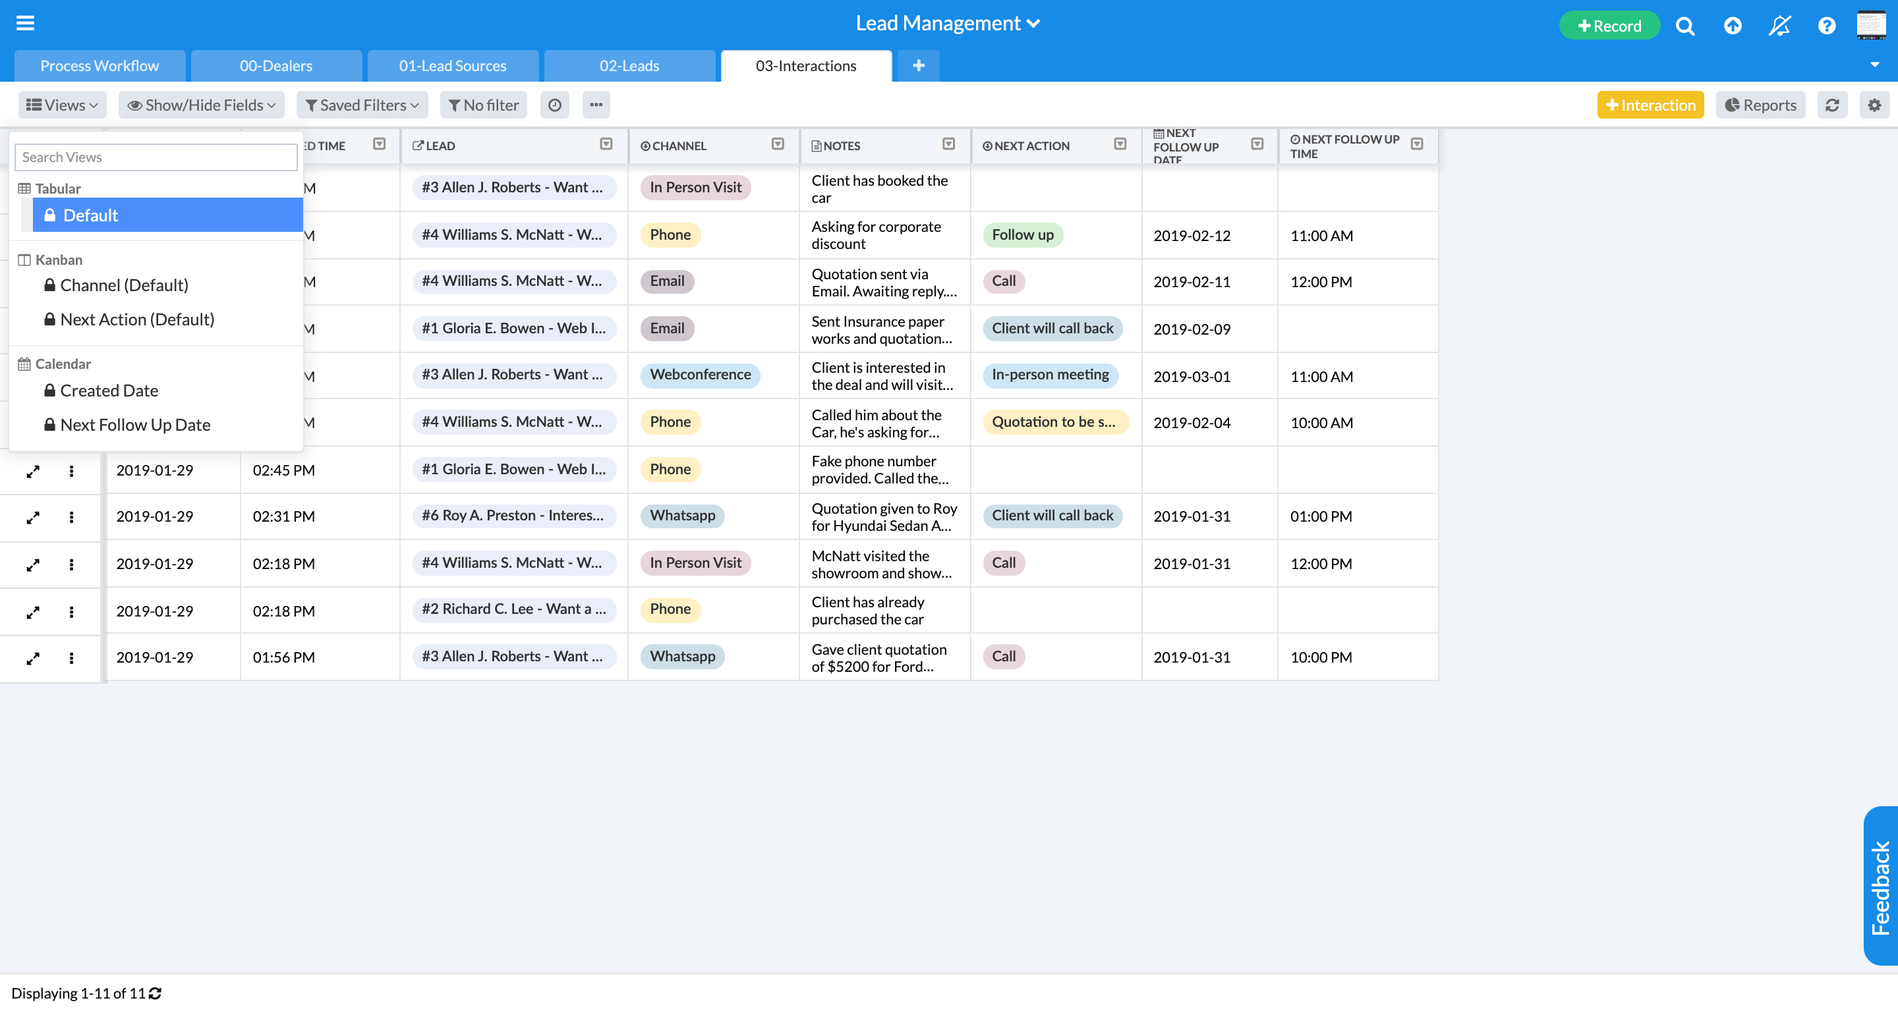The width and height of the screenshot is (1898, 1017).
Task: Refresh the table using refresh icon
Action: point(1832,105)
